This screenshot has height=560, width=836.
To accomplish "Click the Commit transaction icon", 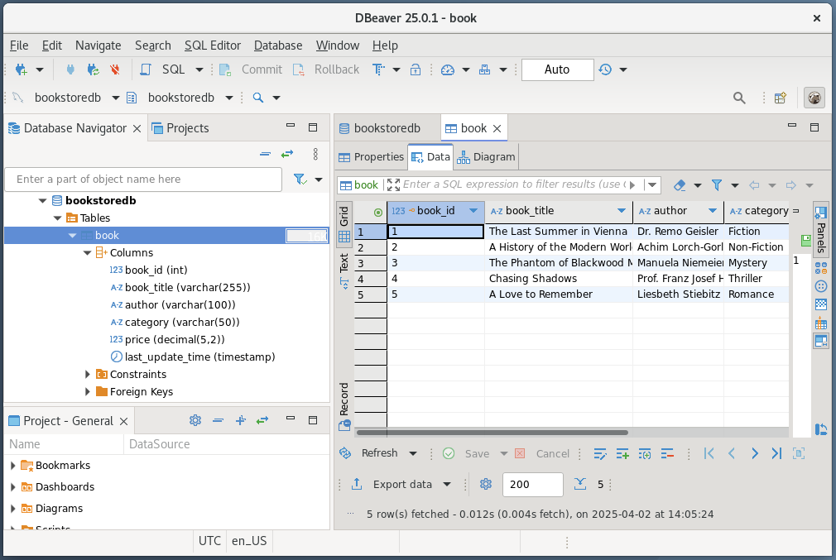I will point(223,69).
